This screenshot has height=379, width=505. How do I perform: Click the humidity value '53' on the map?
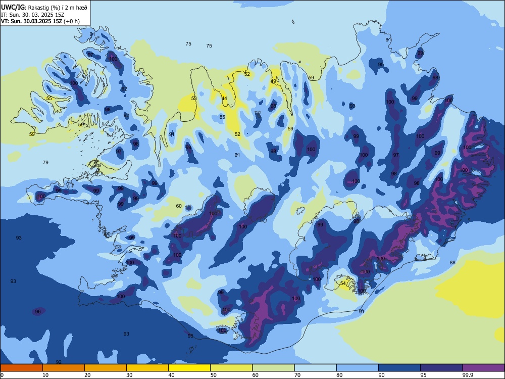pos(194,99)
